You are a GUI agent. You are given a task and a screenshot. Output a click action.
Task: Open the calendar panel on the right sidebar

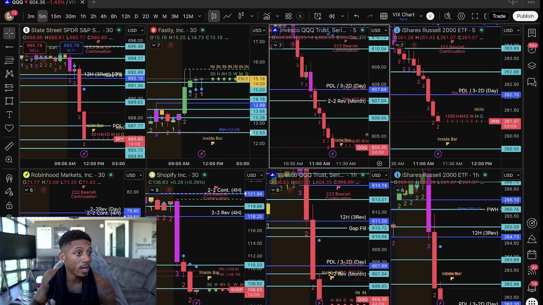pyautogui.click(x=532, y=255)
